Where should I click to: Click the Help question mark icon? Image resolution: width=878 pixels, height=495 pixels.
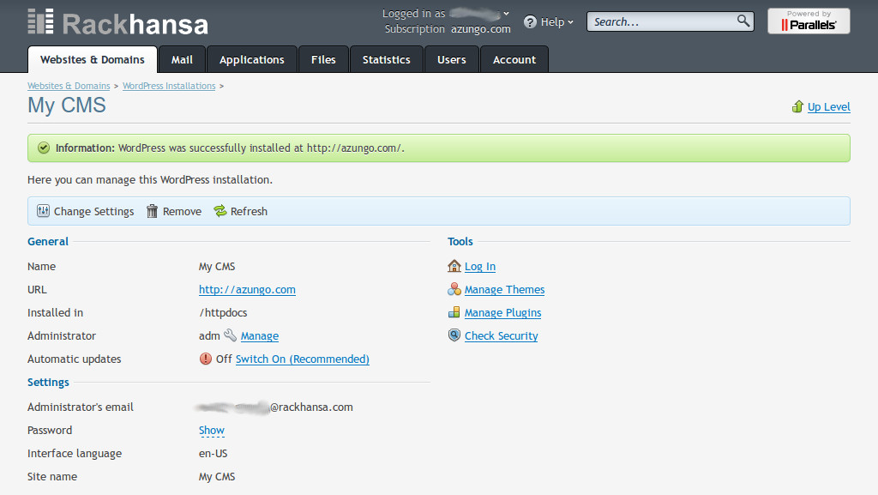530,21
